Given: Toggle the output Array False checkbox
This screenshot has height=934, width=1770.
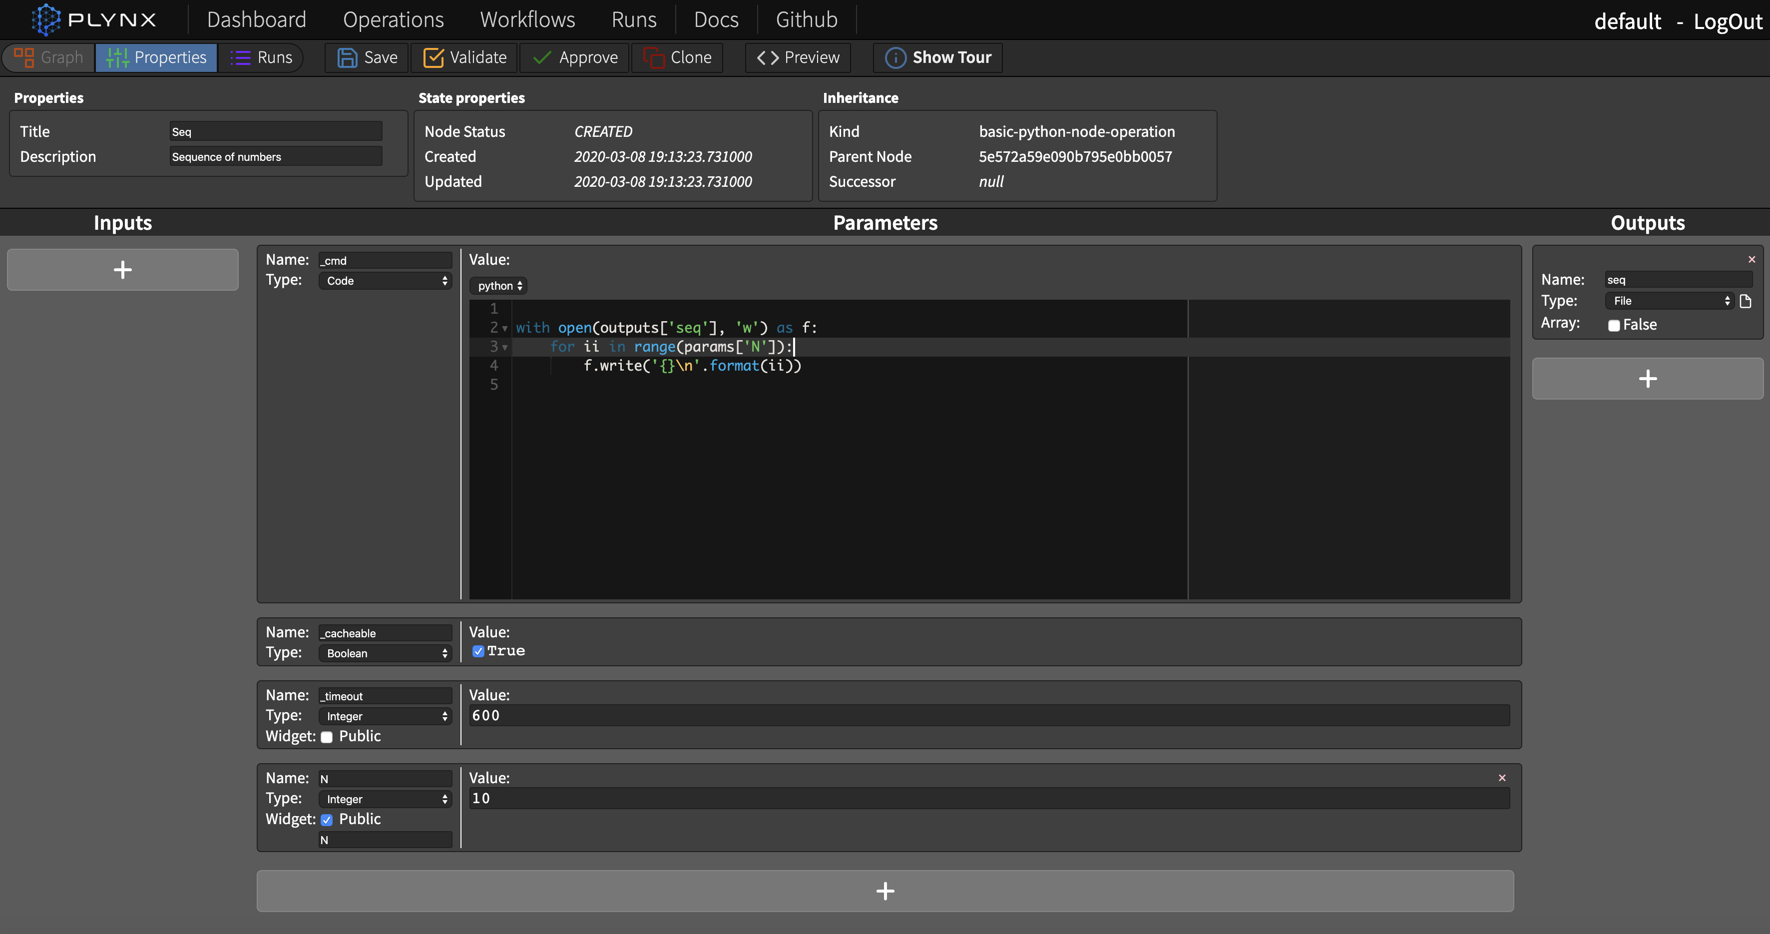Looking at the screenshot, I should pyautogui.click(x=1614, y=325).
